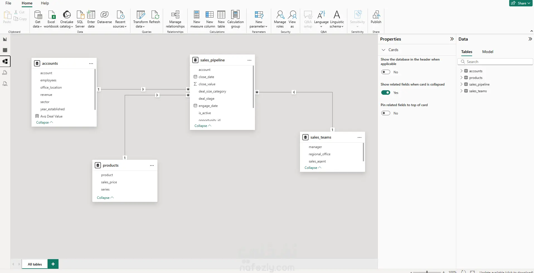
Task: Connect to SQL Server
Action: 80,19
